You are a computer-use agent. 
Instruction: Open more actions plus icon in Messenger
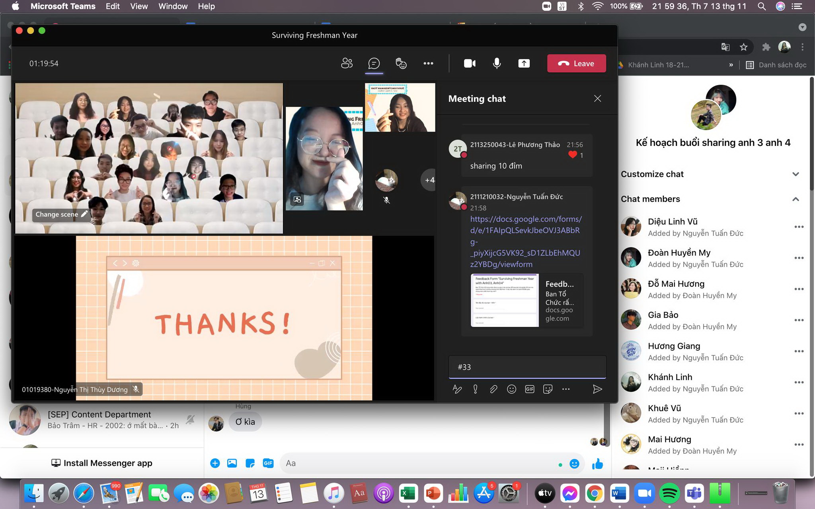[215, 463]
